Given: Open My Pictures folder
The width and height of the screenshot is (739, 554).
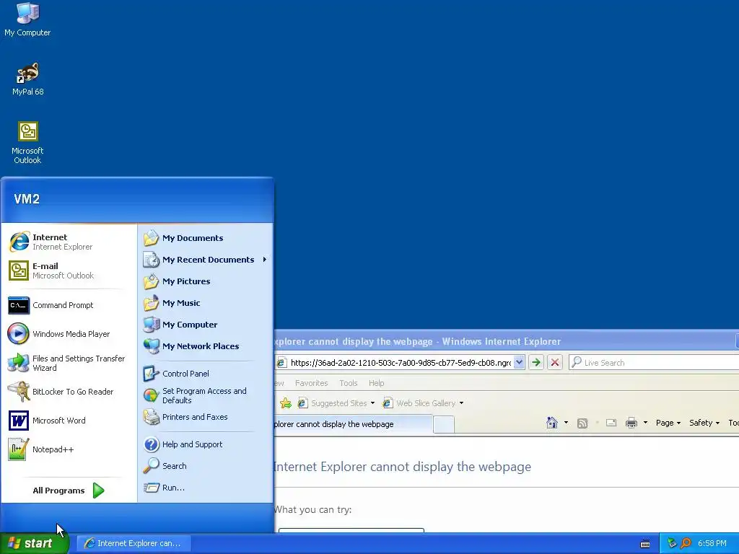Looking at the screenshot, I should coord(205,281).
